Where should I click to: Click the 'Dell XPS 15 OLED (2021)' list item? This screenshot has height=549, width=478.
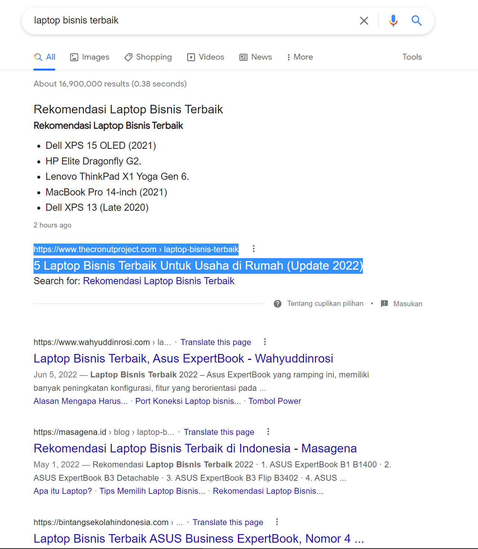pyautogui.click(x=101, y=145)
